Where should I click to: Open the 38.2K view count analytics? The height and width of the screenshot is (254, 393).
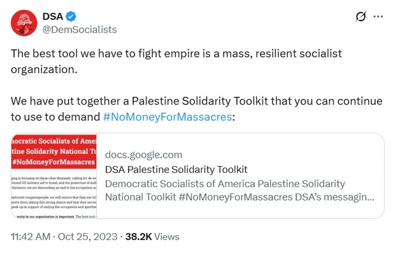[x=138, y=236]
